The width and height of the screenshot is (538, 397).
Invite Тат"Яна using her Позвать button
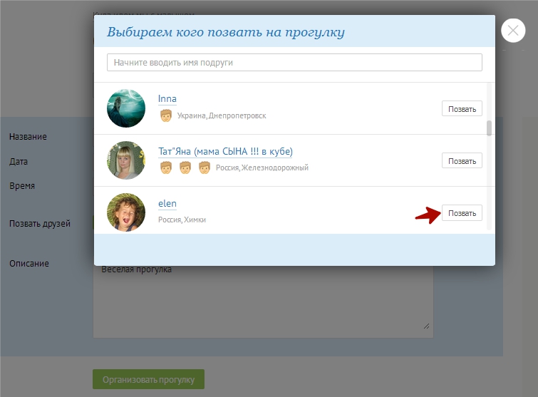point(462,161)
